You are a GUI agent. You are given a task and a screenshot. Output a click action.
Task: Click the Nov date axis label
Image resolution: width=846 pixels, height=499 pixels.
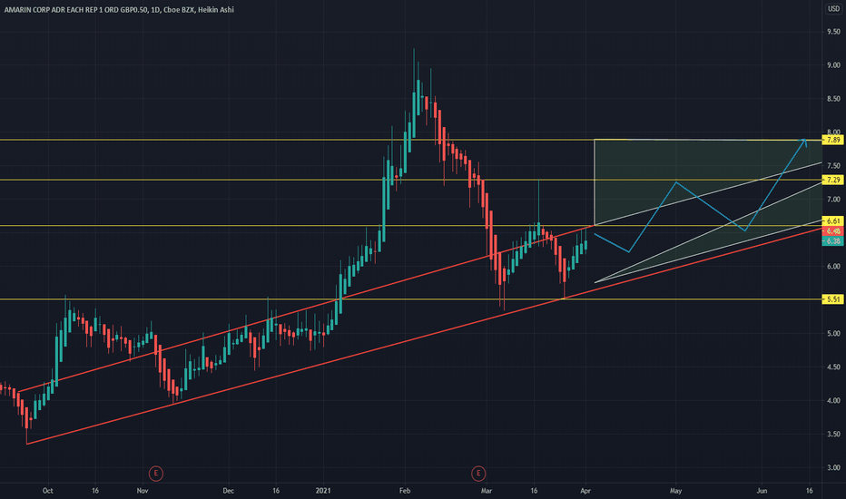[x=143, y=491]
